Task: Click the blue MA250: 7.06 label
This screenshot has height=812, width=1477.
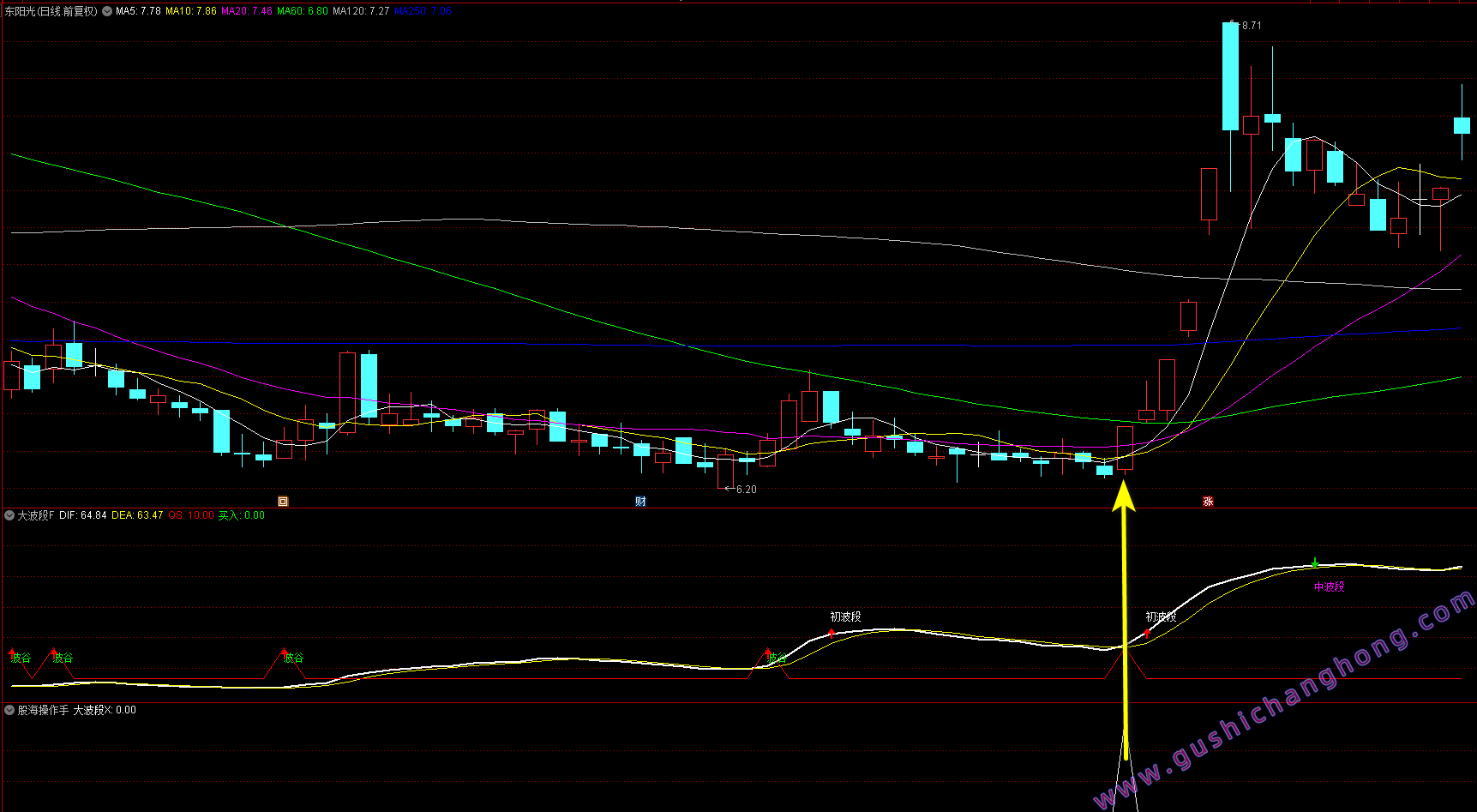Action: (x=423, y=11)
